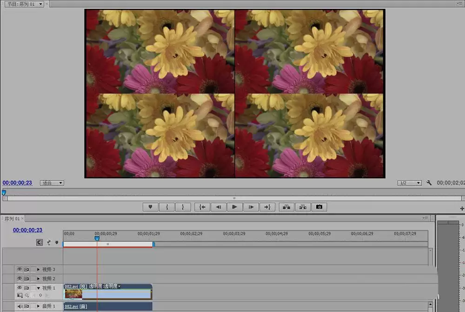Open monitor settings with the wrench icon
Viewport: 465px width, 312px height.
pyautogui.click(x=429, y=183)
